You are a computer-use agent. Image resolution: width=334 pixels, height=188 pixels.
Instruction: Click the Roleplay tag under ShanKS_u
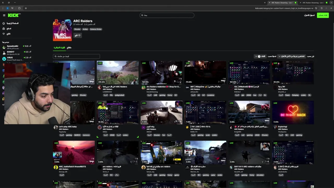pos(295,95)
